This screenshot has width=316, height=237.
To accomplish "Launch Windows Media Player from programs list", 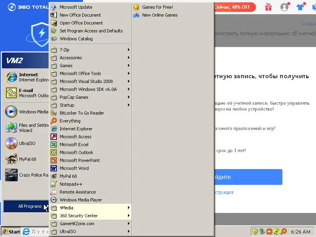I will click(91, 200).
